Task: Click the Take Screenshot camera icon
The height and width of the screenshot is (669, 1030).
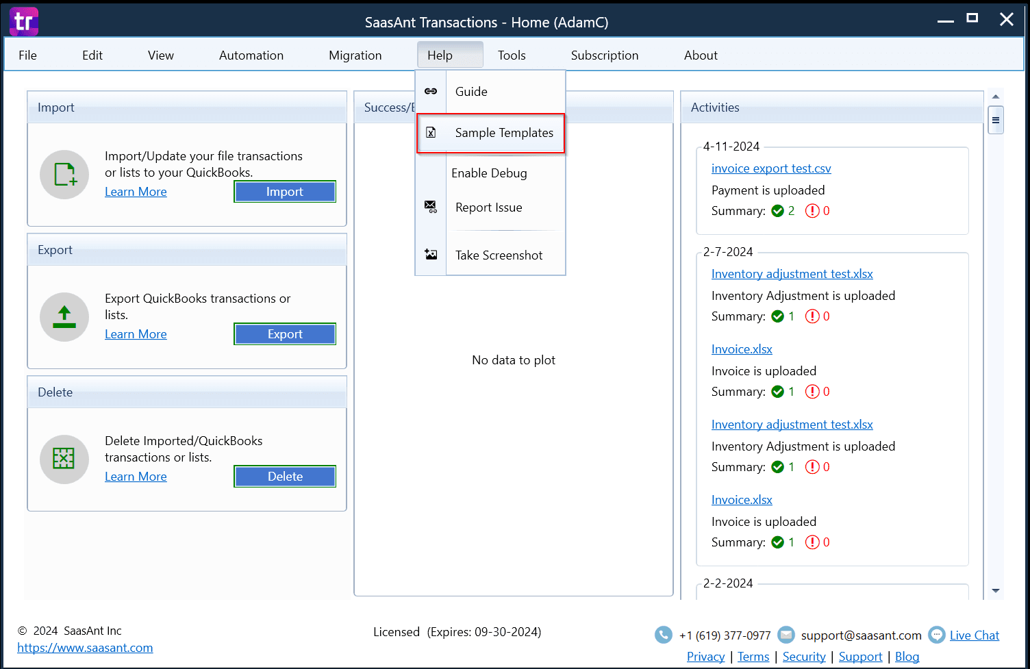Action: tap(431, 255)
